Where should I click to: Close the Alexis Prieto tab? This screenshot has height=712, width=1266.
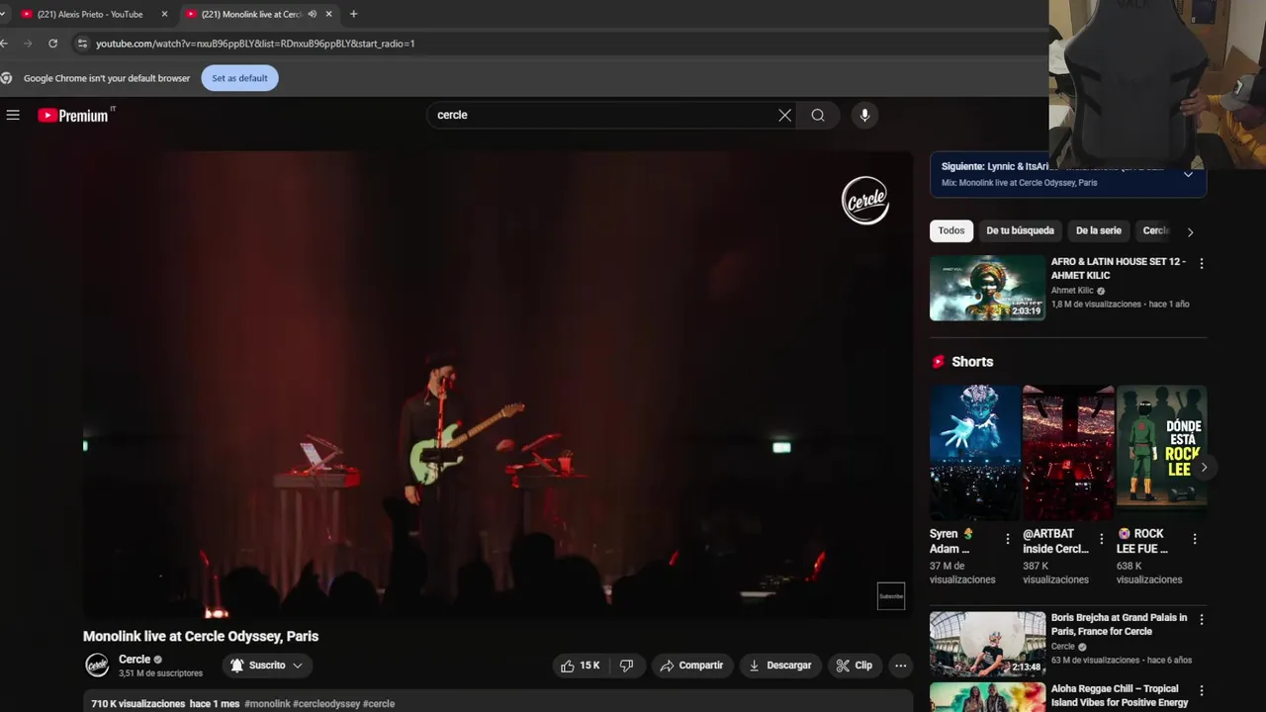coord(164,14)
